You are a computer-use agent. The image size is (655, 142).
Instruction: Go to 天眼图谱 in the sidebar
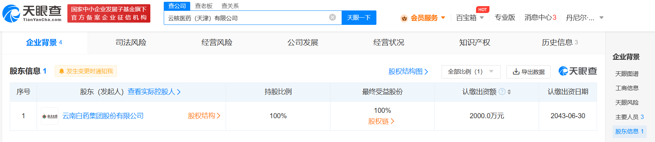coord(627,74)
